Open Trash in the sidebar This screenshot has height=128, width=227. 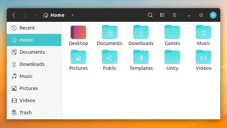coord(34,113)
